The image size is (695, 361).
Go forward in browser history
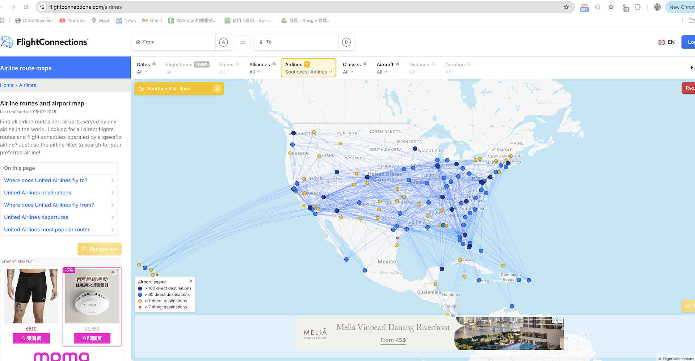13,7
